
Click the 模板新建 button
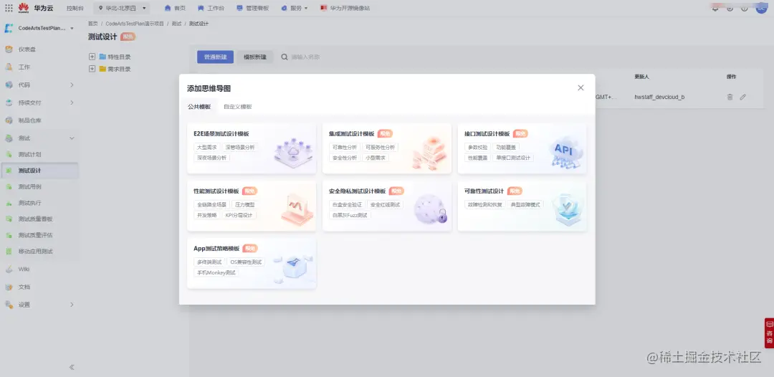pyautogui.click(x=255, y=57)
